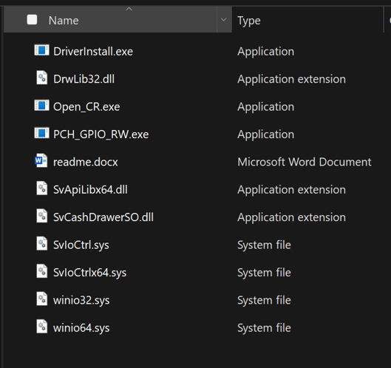Select the PCH_GPIO_RW.exe icon
The height and width of the screenshot is (368, 391).
pos(41,134)
